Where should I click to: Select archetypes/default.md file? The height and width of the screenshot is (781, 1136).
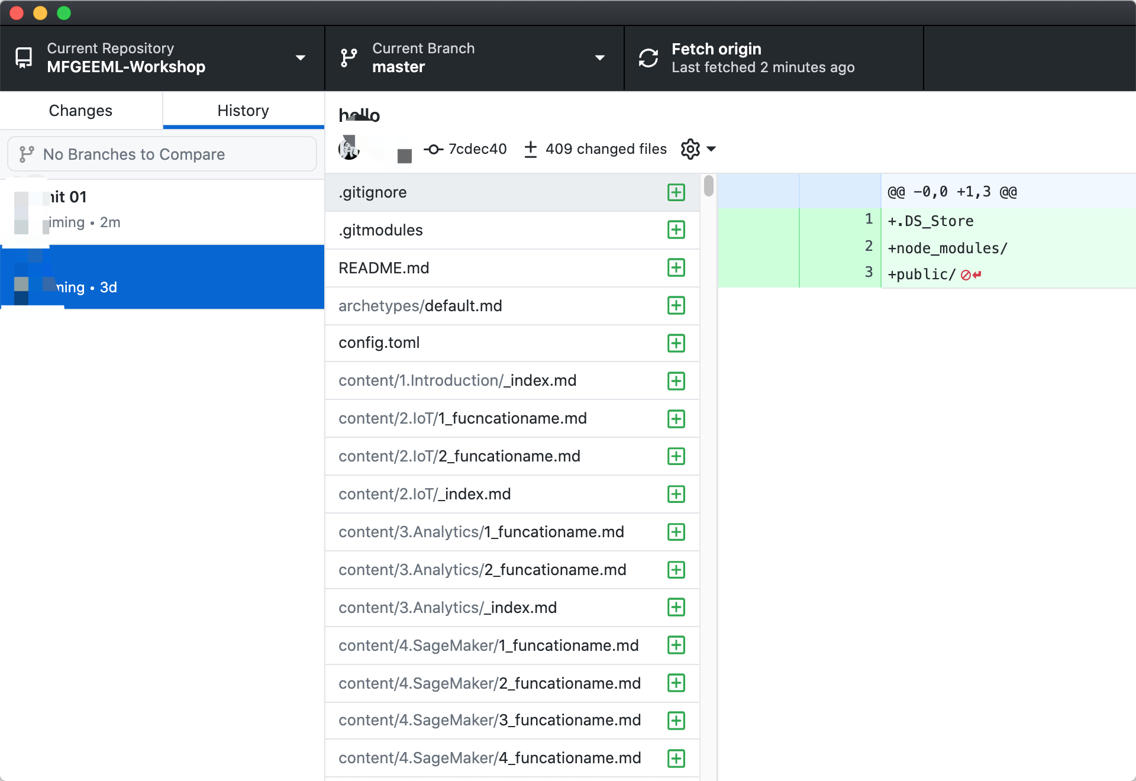tap(512, 306)
